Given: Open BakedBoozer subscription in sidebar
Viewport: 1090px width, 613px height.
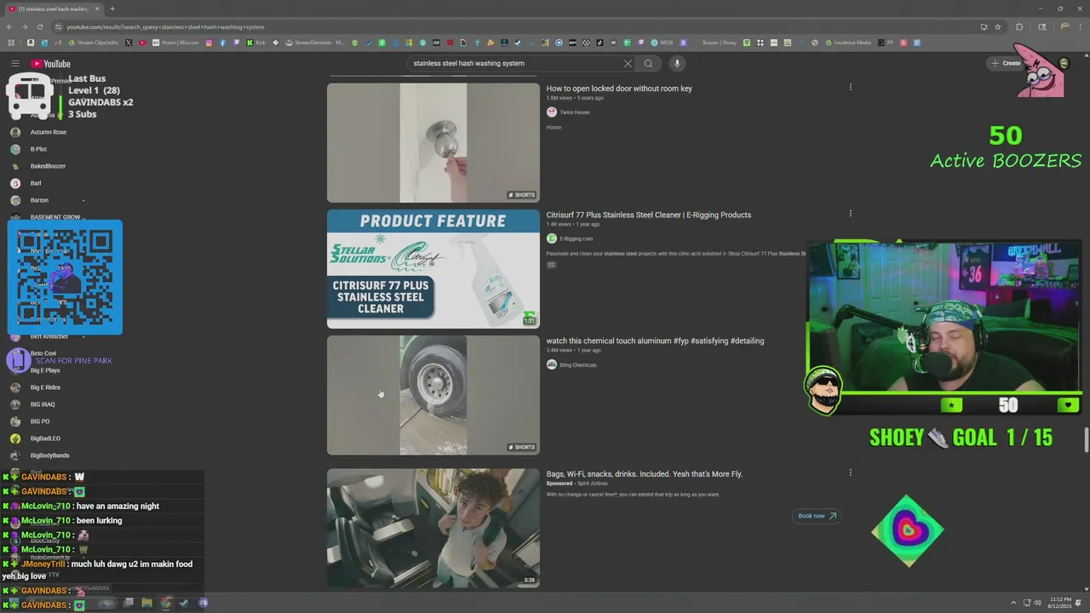Looking at the screenshot, I should [x=48, y=166].
